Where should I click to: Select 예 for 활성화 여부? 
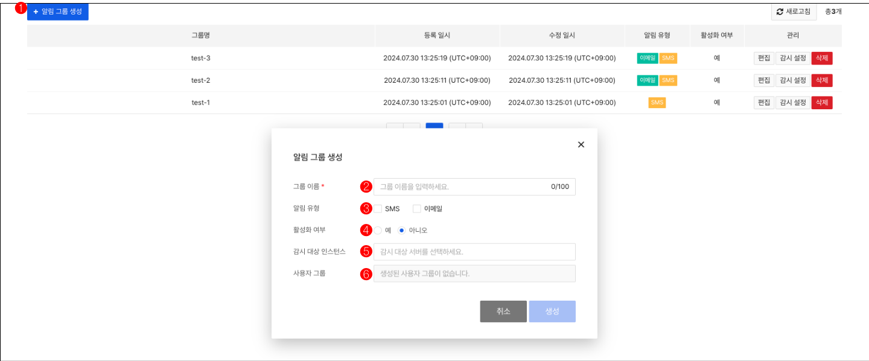[378, 230]
